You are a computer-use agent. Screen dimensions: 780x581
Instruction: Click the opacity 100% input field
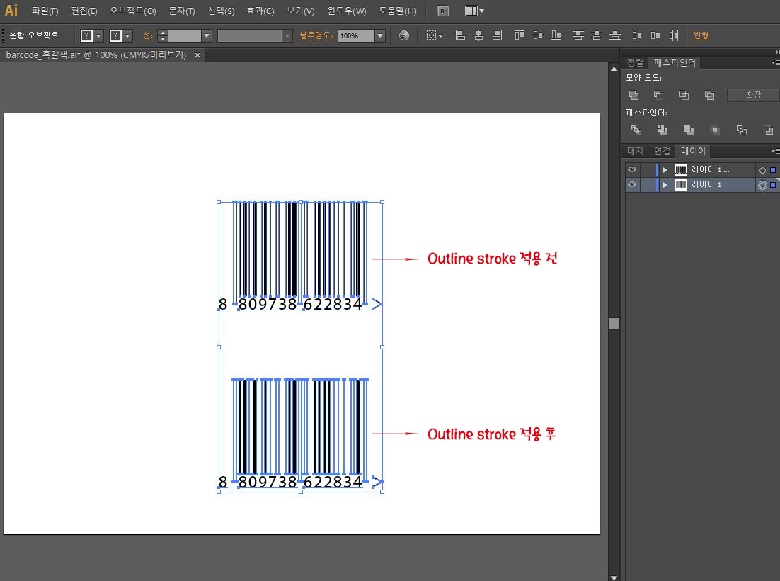[x=356, y=36]
